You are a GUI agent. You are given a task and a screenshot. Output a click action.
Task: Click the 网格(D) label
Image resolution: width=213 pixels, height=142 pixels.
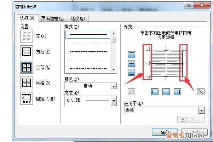[x=43, y=83]
